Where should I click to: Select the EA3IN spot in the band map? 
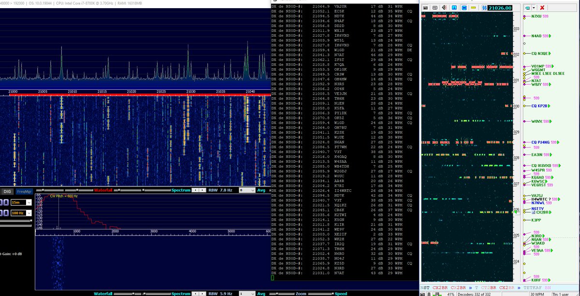(537, 155)
